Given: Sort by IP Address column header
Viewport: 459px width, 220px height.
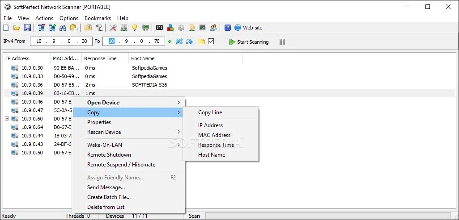Looking at the screenshot, I should pyautogui.click(x=27, y=58).
